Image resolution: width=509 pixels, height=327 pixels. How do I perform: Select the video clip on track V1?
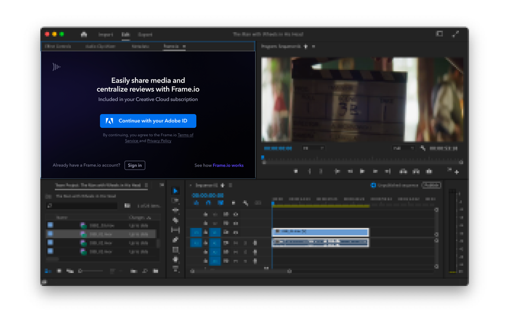pos(320,232)
